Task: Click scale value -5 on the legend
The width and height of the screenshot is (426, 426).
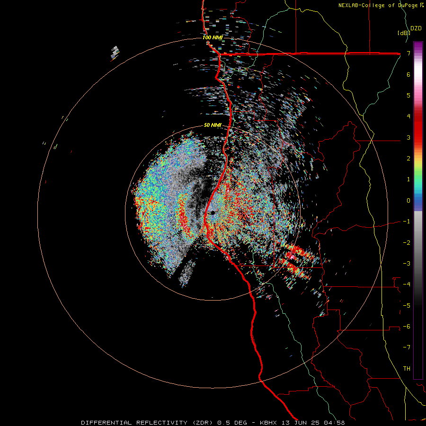Action: [x=407, y=306]
